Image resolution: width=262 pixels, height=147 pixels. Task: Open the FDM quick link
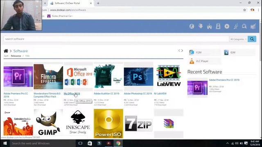(x=205, y=53)
